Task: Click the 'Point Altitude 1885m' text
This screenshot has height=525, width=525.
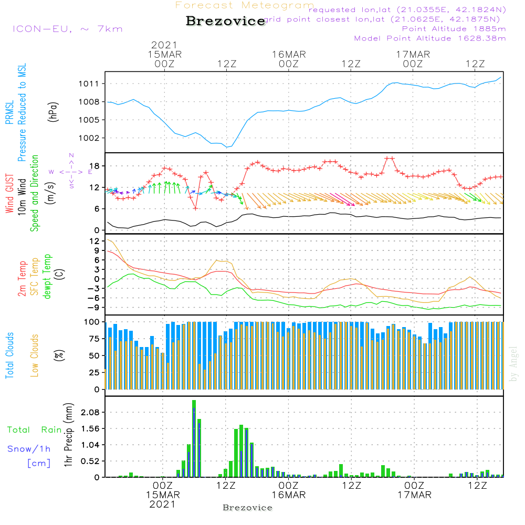Action: (x=454, y=29)
